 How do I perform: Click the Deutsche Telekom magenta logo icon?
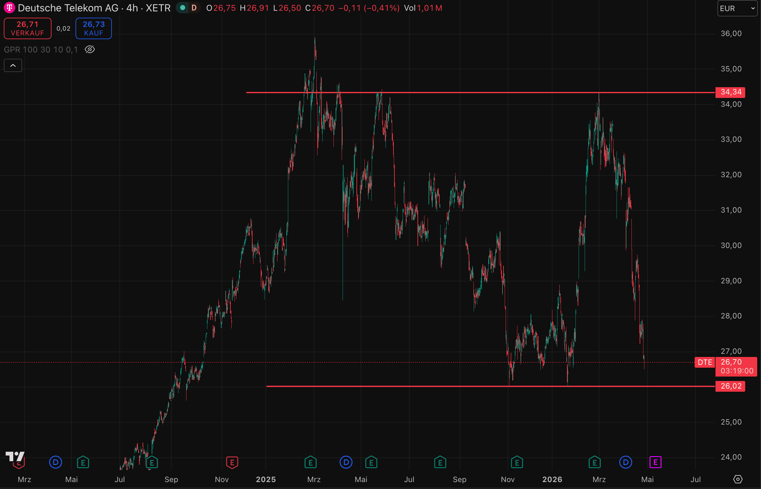click(x=9, y=8)
